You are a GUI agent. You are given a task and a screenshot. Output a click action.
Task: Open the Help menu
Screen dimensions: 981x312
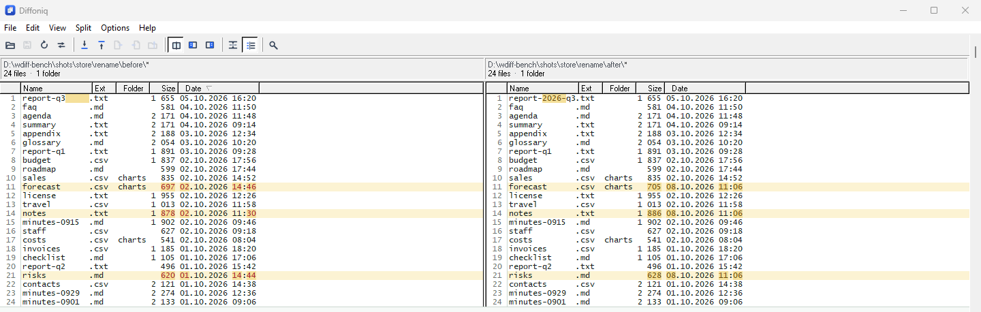coord(148,28)
